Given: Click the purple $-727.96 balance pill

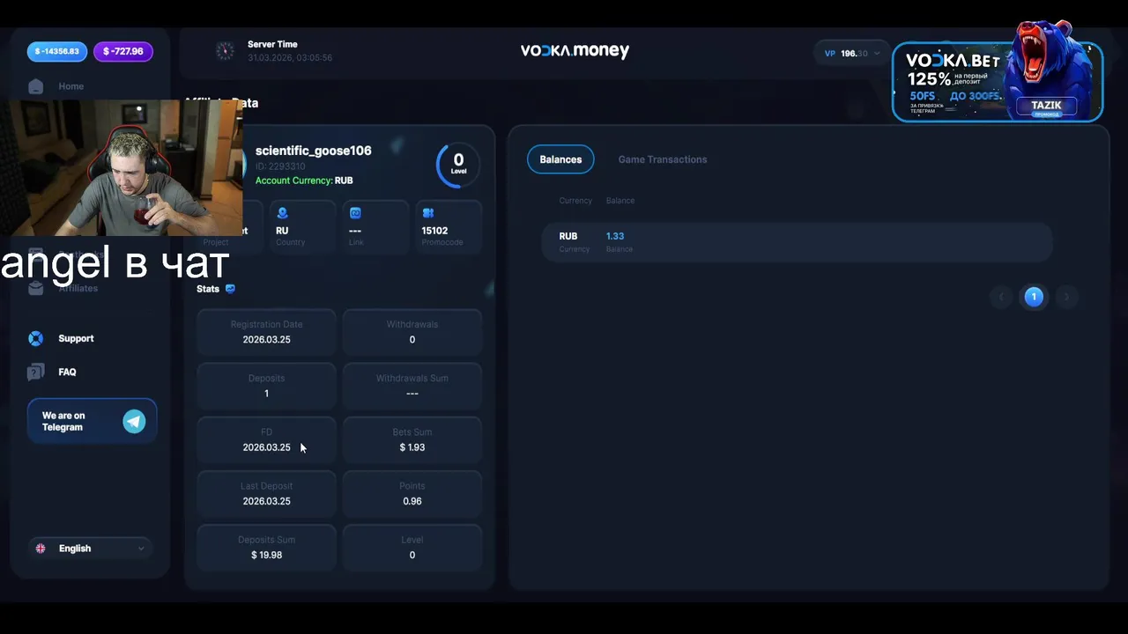Looking at the screenshot, I should (x=123, y=51).
